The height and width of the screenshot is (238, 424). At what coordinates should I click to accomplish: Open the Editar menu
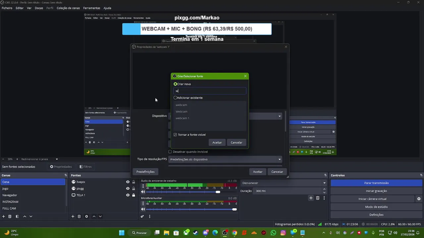20,8
